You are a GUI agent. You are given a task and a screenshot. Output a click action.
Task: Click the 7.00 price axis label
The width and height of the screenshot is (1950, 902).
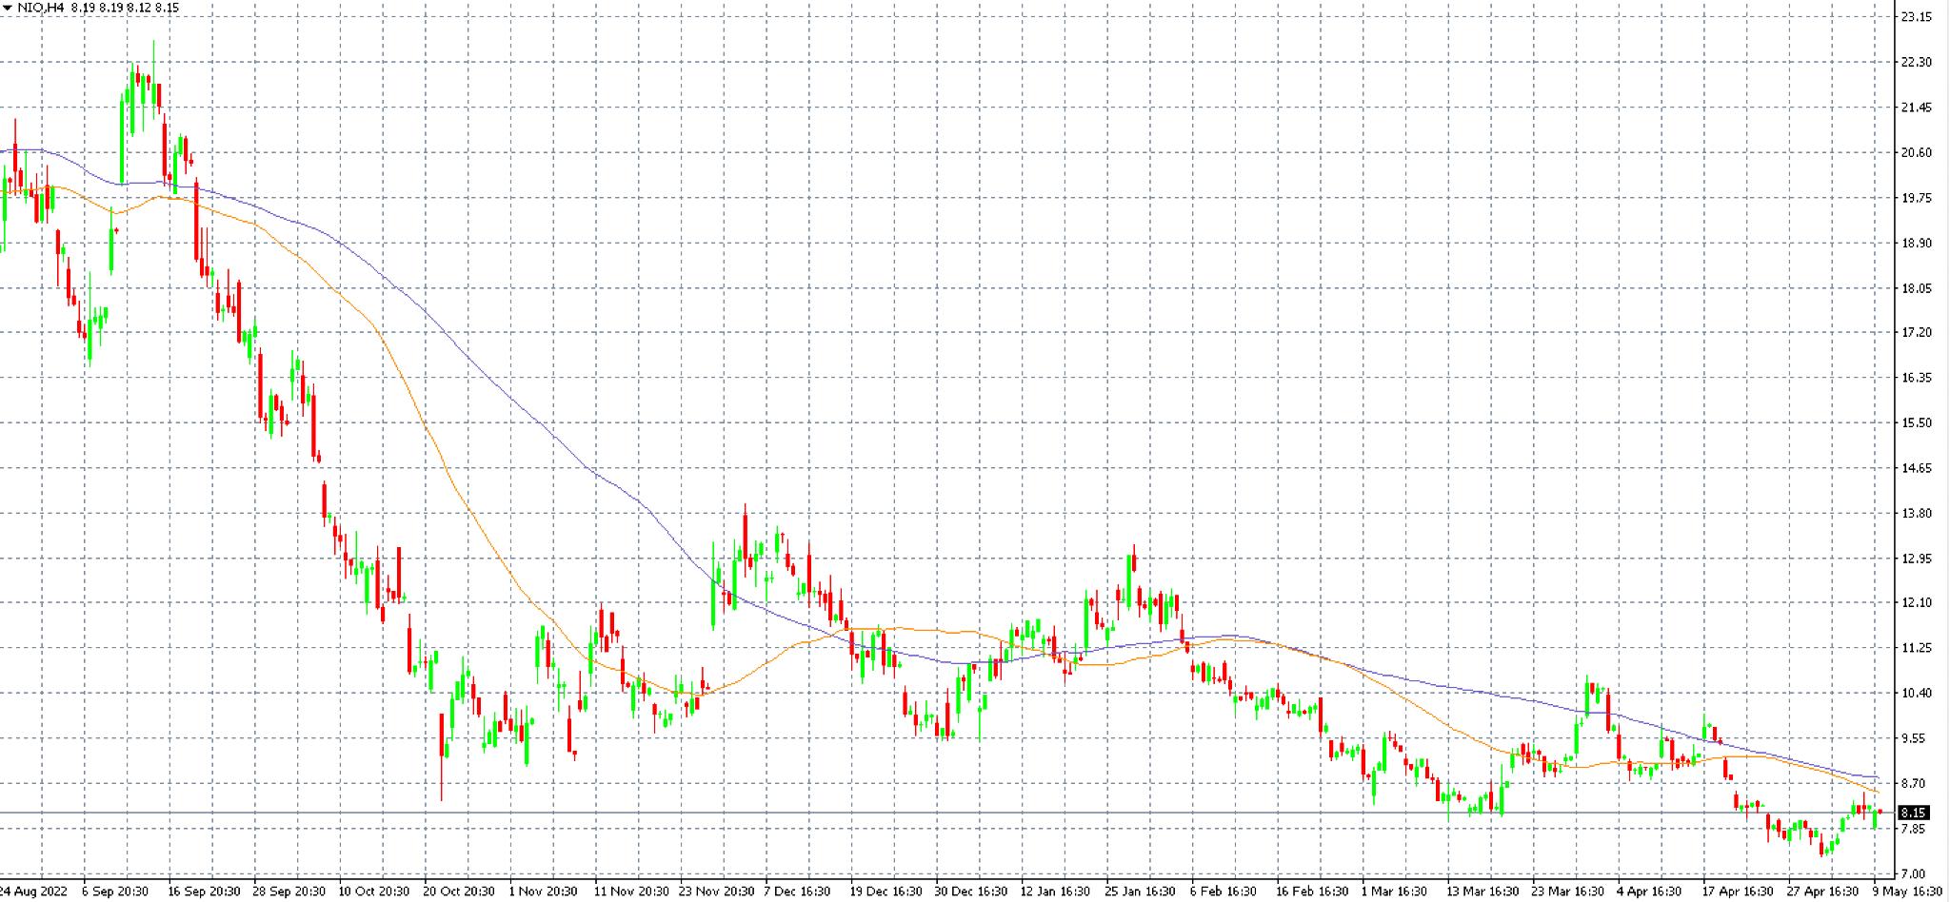pos(1913,873)
